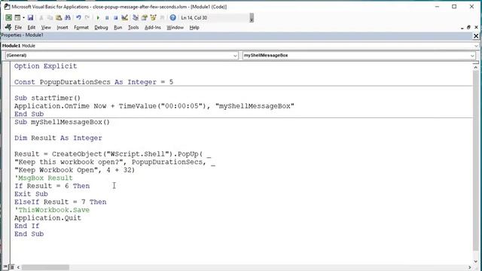Screen dimensions: 482x271
Task: Click the Cut scissors icon
Action: point(41,18)
